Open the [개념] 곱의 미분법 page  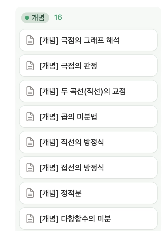point(88,117)
